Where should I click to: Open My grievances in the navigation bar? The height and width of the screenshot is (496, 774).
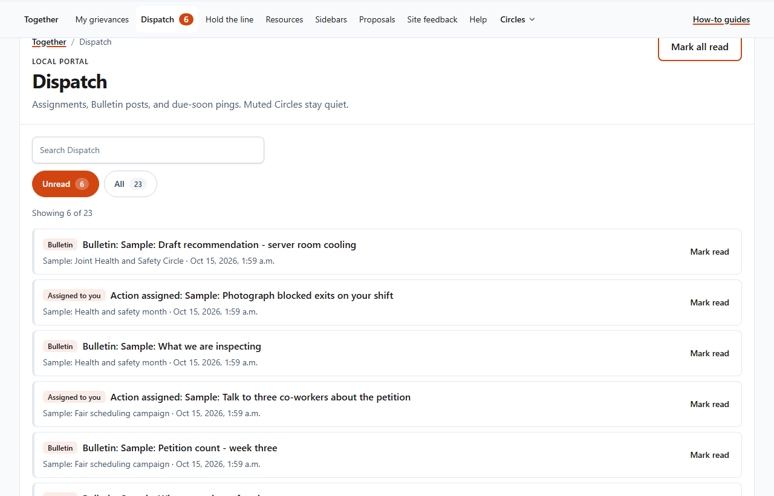[102, 19]
